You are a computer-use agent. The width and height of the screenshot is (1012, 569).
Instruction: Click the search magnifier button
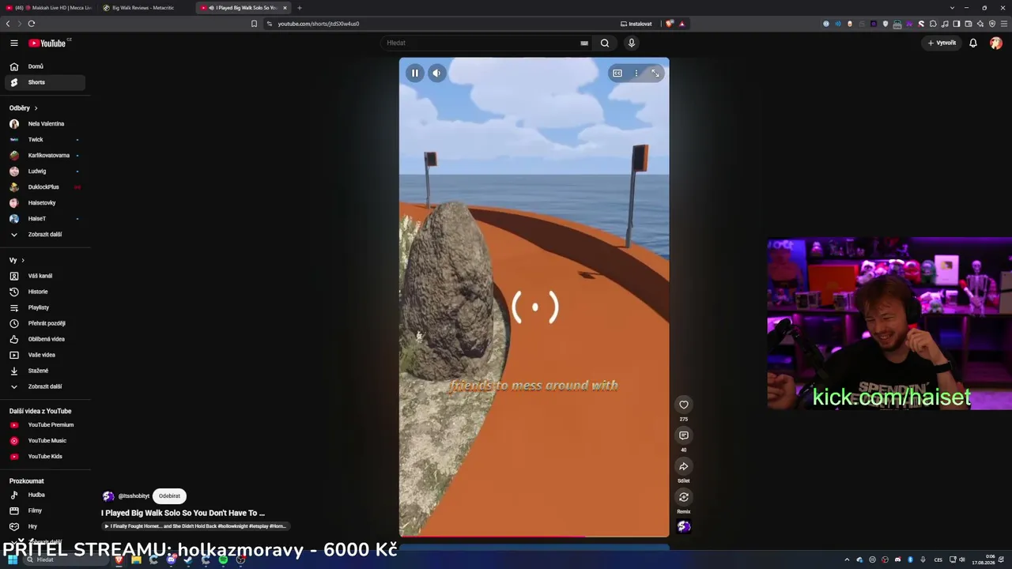tap(605, 43)
